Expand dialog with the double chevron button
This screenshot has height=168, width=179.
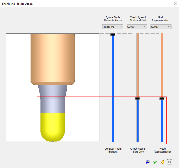pos(170,162)
